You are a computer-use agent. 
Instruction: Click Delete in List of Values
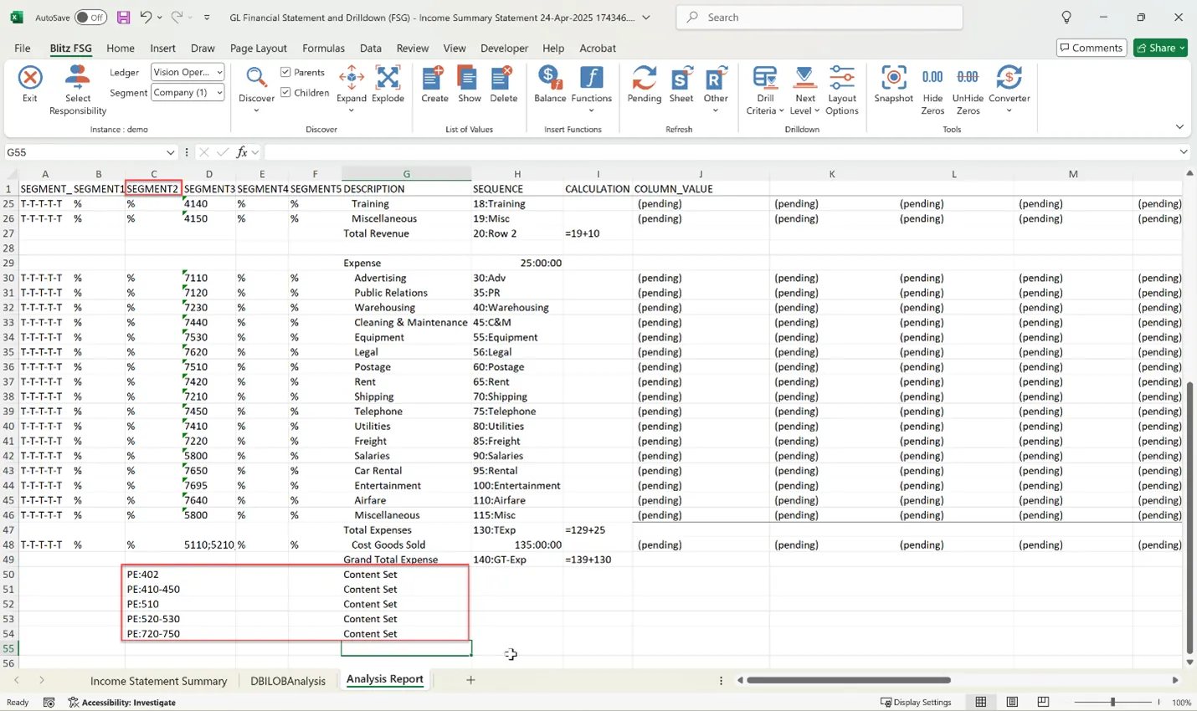tap(503, 84)
